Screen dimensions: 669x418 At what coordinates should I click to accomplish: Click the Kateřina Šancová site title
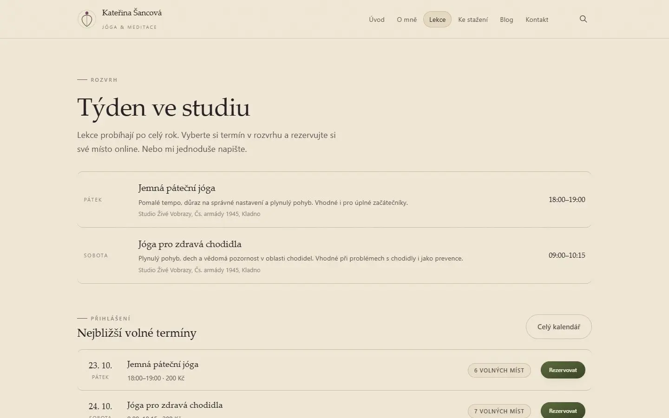[132, 13]
